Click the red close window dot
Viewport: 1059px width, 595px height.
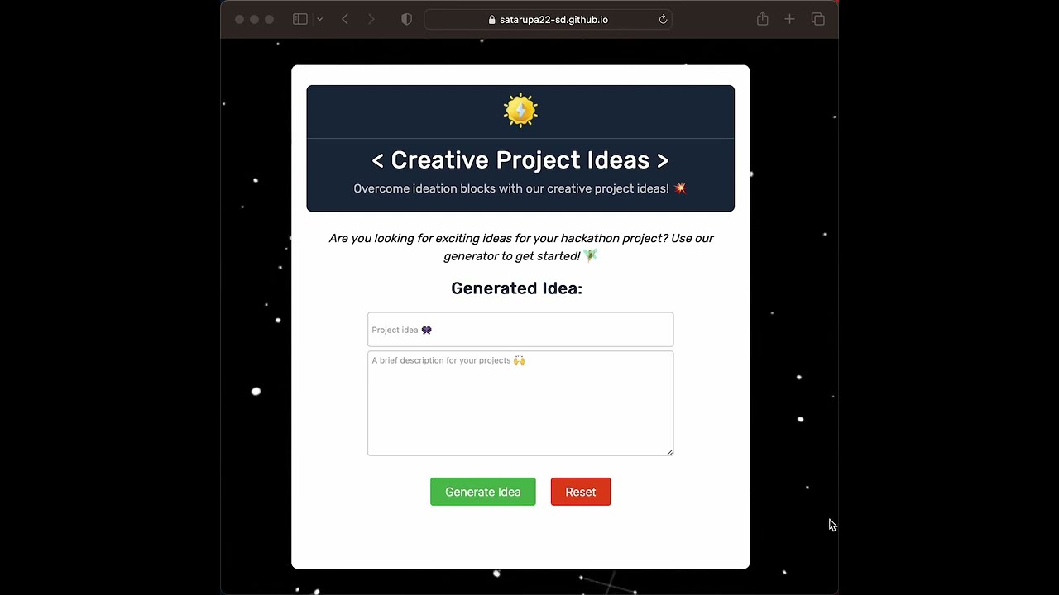pos(240,19)
